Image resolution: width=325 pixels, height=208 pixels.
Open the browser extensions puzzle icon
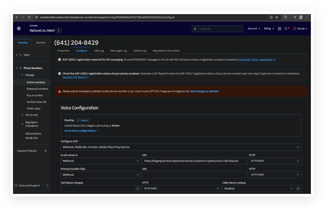pos(286,17)
